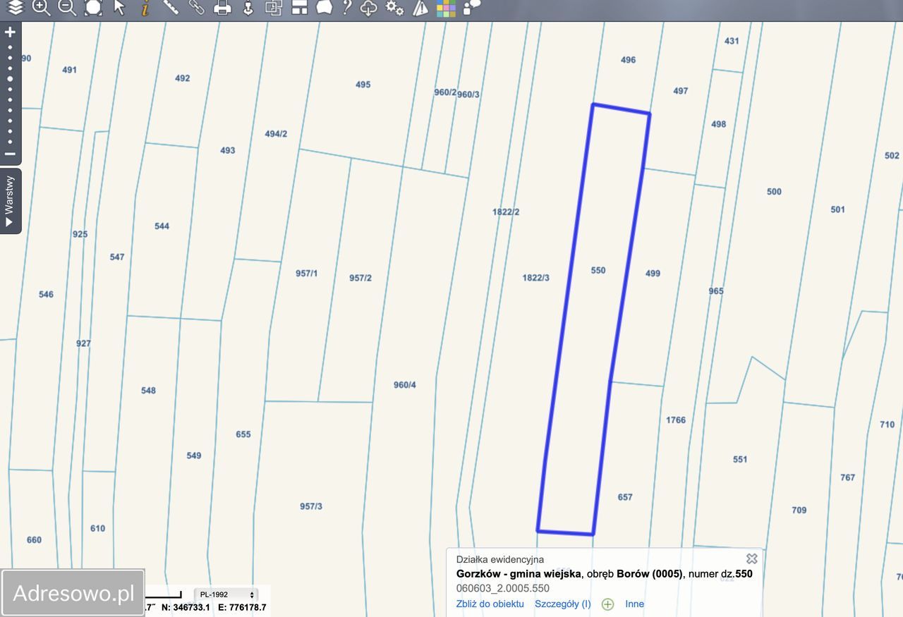The height and width of the screenshot is (617, 903).
Task: Select the arrow pointer tool
Action: click(119, 8)
